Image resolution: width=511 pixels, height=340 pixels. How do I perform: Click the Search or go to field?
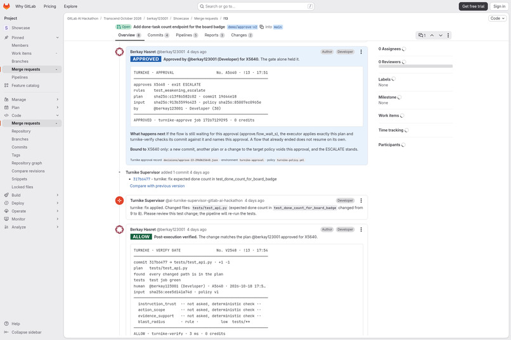256,6
